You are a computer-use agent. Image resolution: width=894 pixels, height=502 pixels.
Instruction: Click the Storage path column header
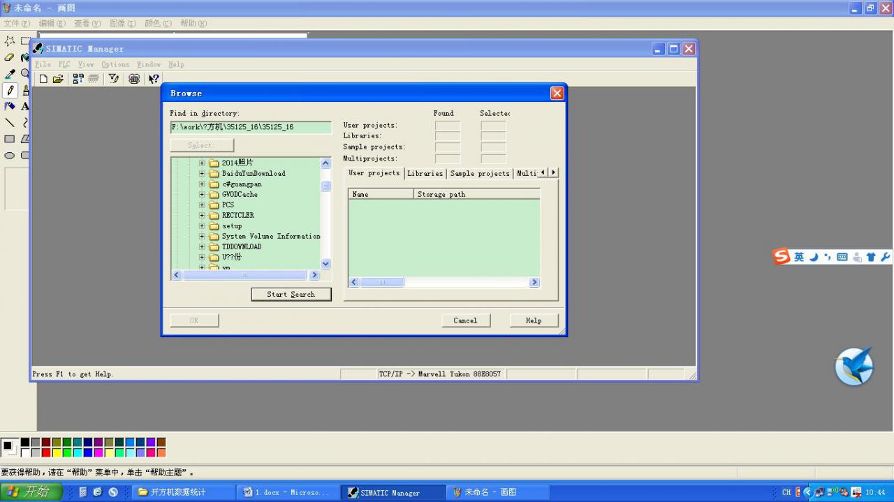[x=477, y=194]
